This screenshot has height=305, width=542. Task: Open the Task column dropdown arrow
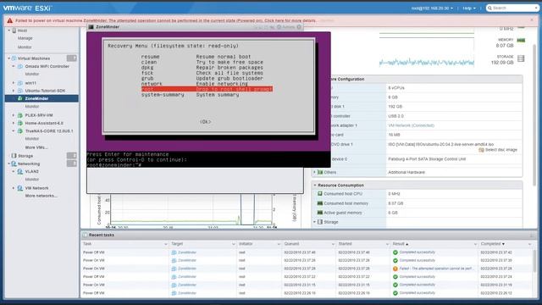pos(166,244)
